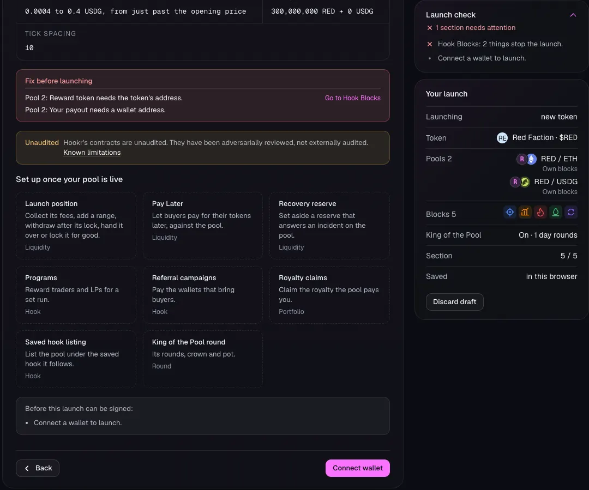Click 'Pool 2: Reward token needs the token's address.'
Viewport: 589px width, 490px height.
104,98
